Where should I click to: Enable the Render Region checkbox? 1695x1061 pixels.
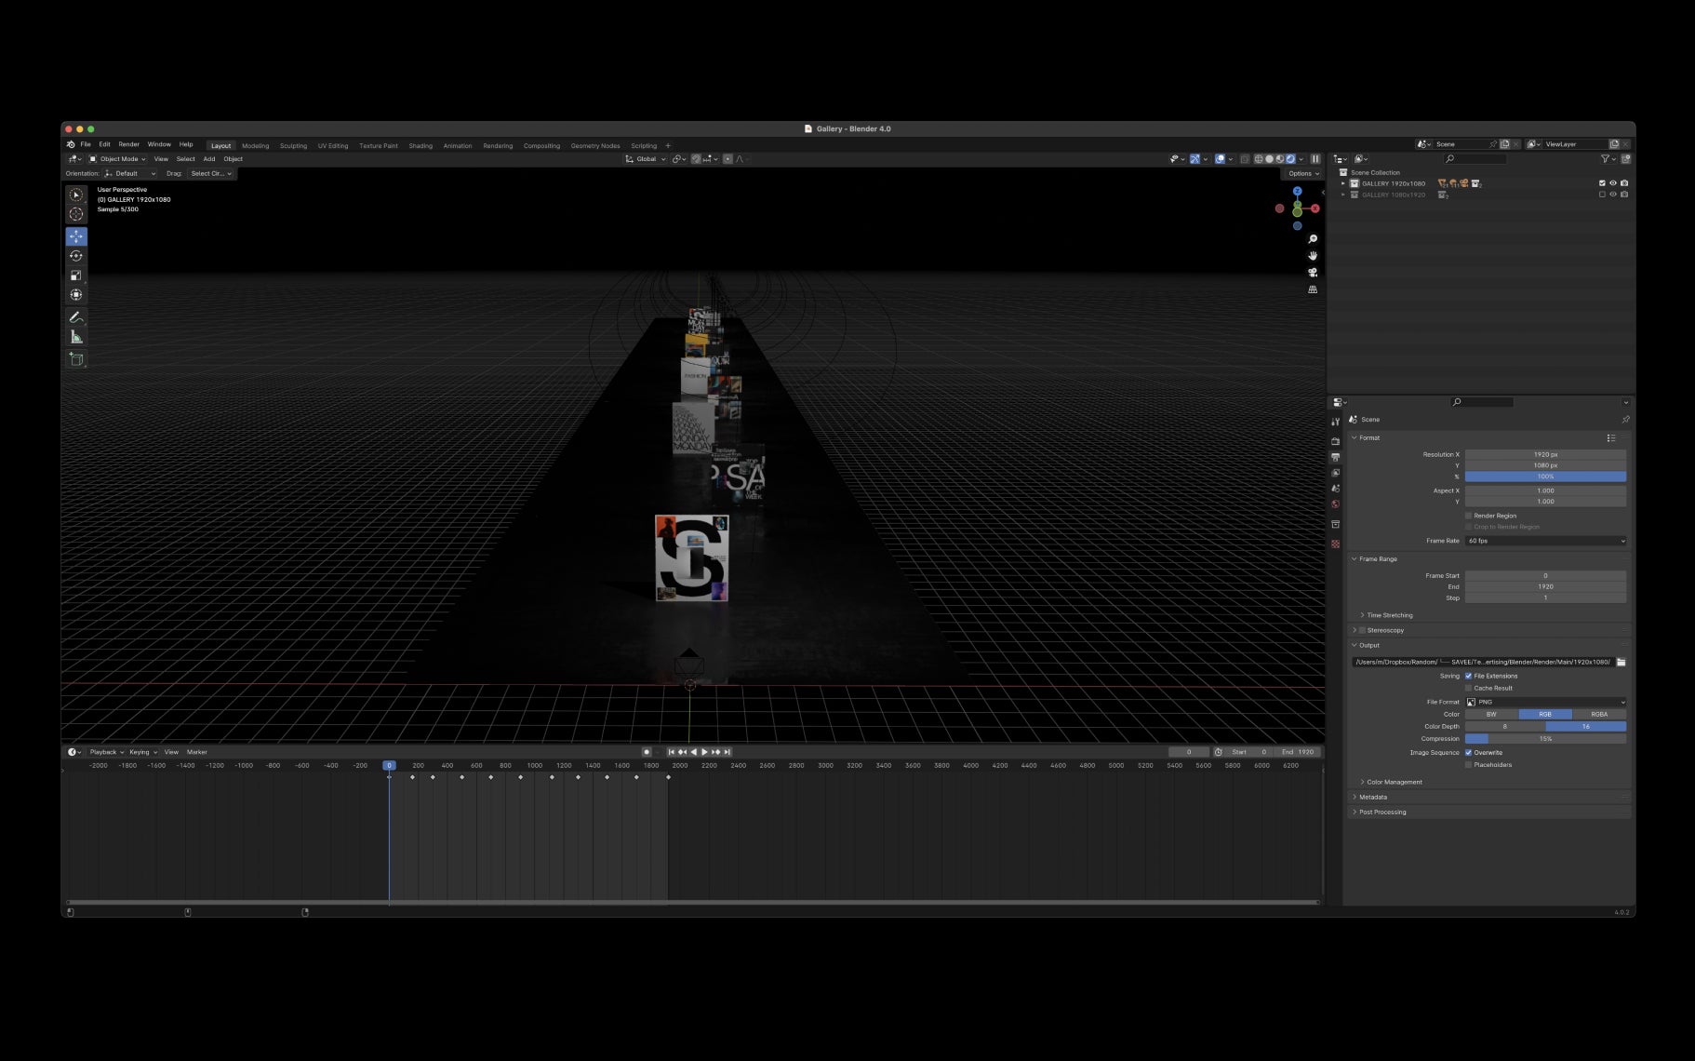[x=1469, y=516]
